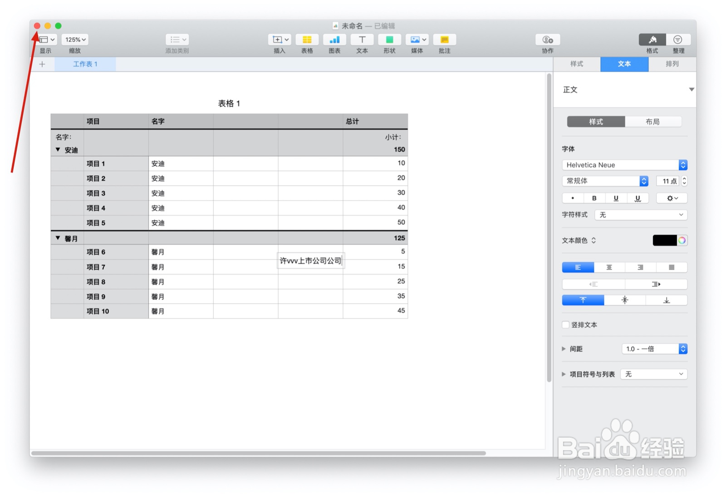The height and width of the screenshot is (496, 726).
Task: Click the Add Category toolbar icon
Action: coord(177,39)
